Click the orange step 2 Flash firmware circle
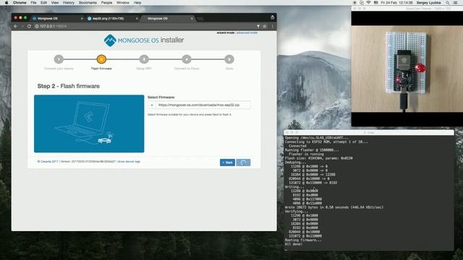 tap(101, 59)
